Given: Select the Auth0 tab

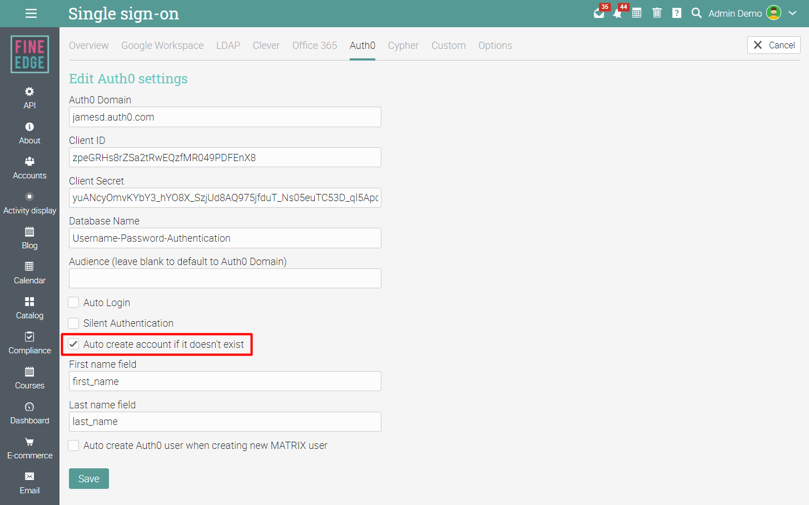Looking at the screenshot, I should (x=363, y=46).
